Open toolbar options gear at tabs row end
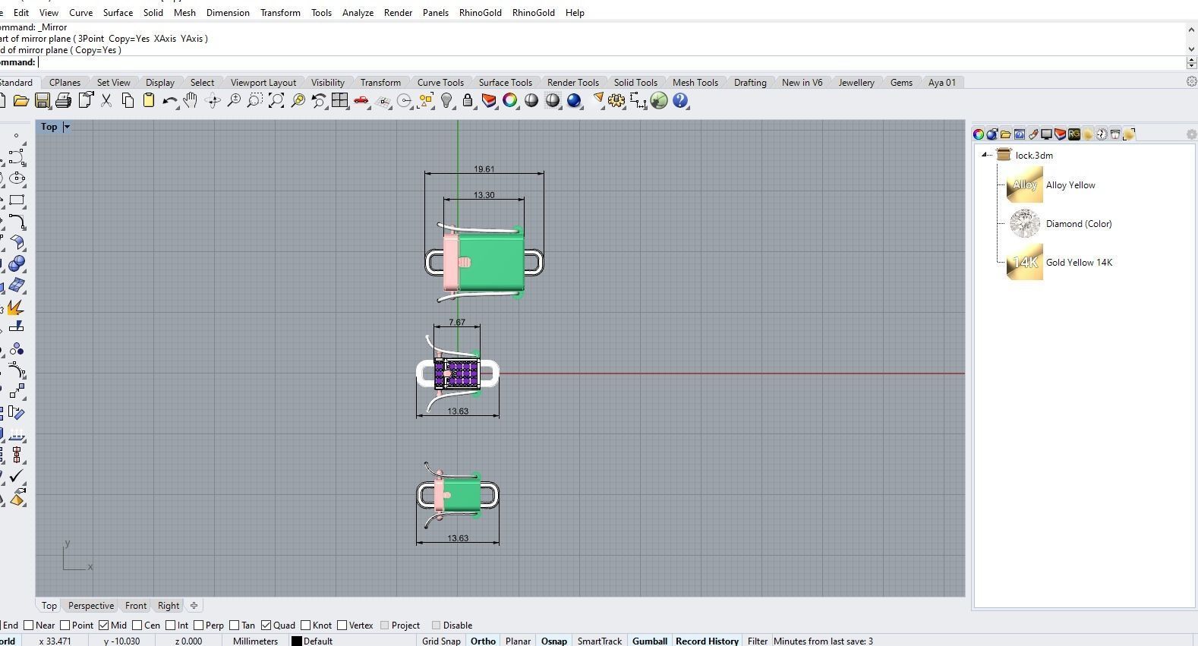Image resolution: width=1198 pixels, height=646 pixels. [x=1191, y=82]
